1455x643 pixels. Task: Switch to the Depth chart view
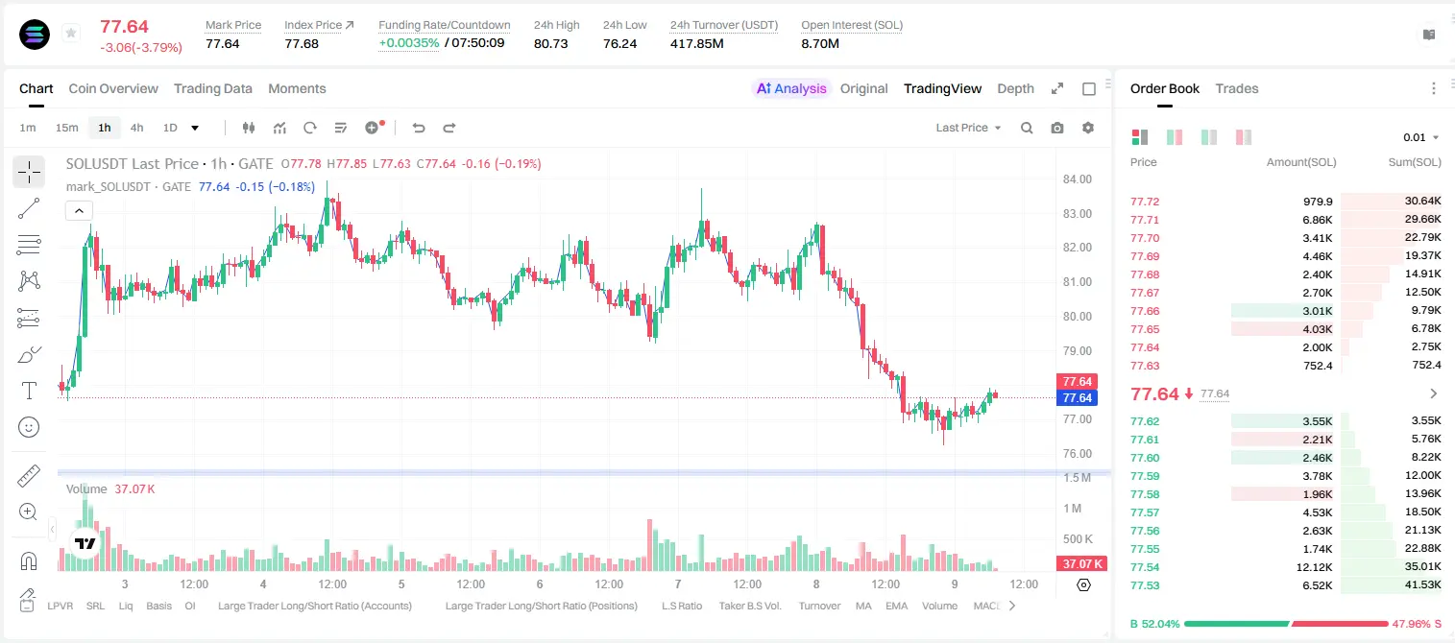pyautogui.click(x=1015, y=88)
